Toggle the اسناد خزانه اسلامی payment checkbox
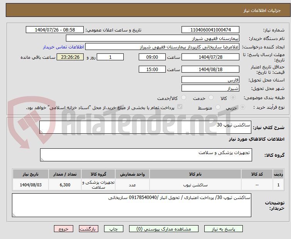The image size is (291, 239). (x=180, y=107)
